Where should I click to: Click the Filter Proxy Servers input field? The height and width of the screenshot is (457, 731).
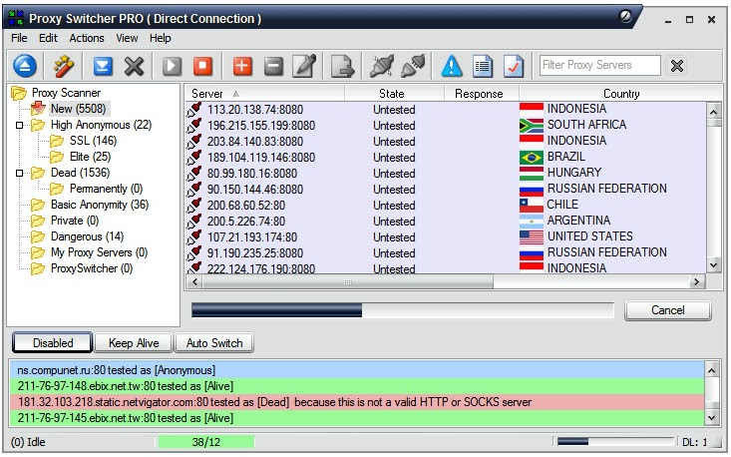point(600,65)
